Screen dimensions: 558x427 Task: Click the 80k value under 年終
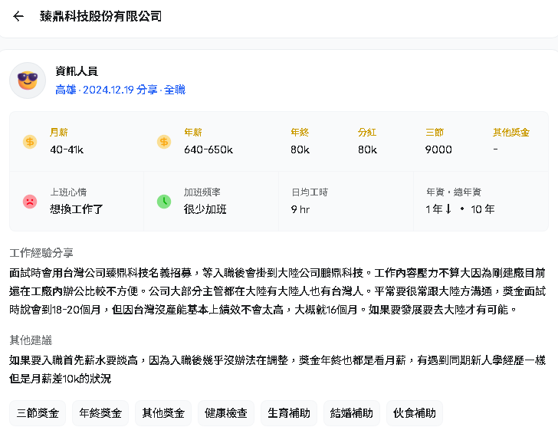point(300,149)
